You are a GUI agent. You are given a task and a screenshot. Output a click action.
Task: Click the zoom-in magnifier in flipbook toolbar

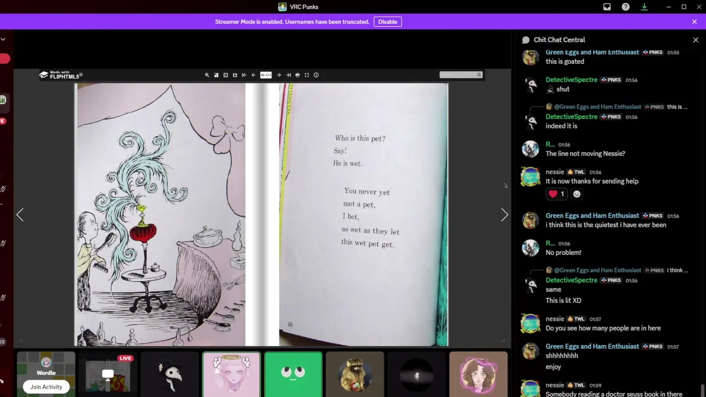207,75
